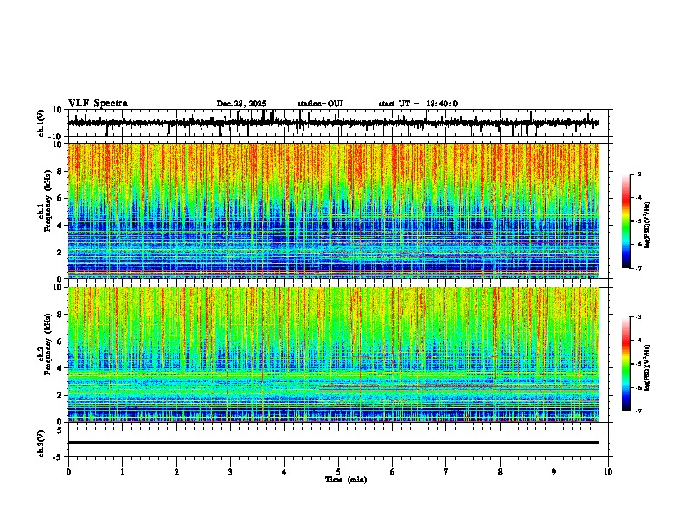
Task: Click time axis tick label "7"
Action: (x=446, y=472)
